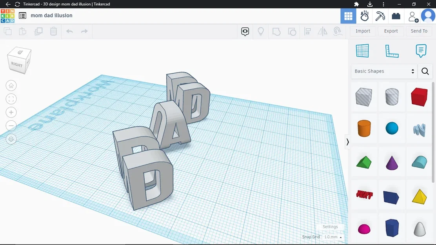Screen dimensions: 436x245
Task: Select the dark blue Wedge shape
Action: click(x=391, y=198)
